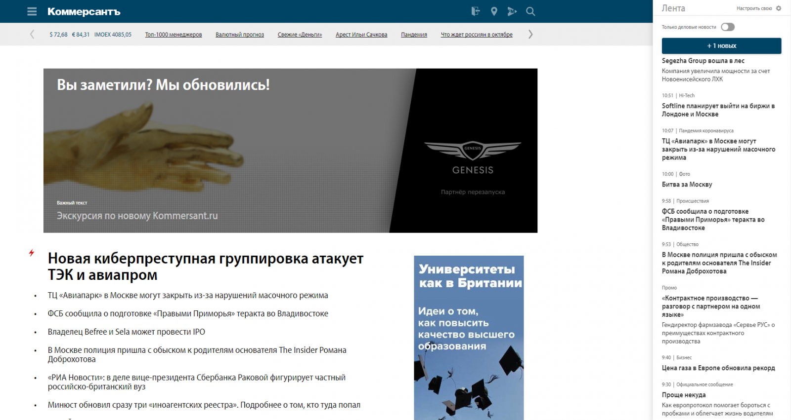The width and height of the screenshot is (791, 420).
Task: Click 'Общество' category label in feed
Action: pyautogui.click(x=687, y=244)
